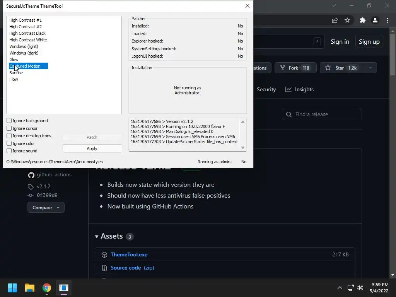Image resolution: width=396 pixels, height=297 pixels.
Task: Star the GitHub repository
Action: click(x=342, y=68)
